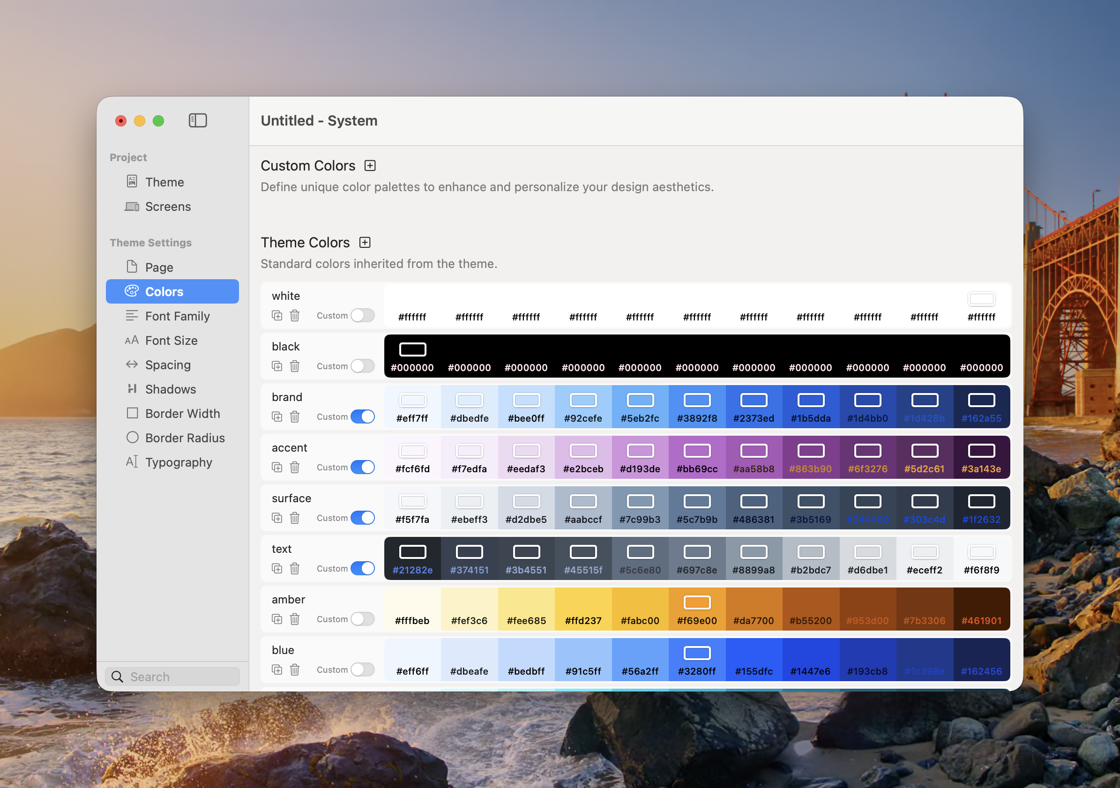
Task: Duplicate the brand color row
Action: click(277, 417)
